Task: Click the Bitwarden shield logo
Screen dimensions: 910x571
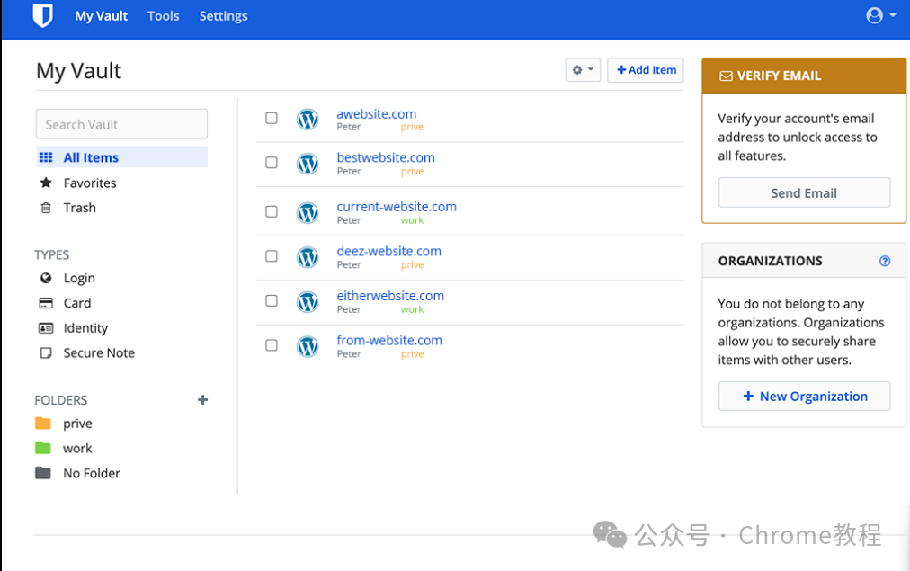Action: (42, 15)
